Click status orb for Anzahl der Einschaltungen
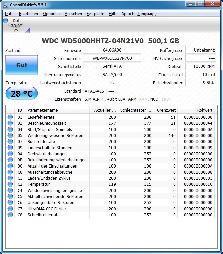 [10, 166]
